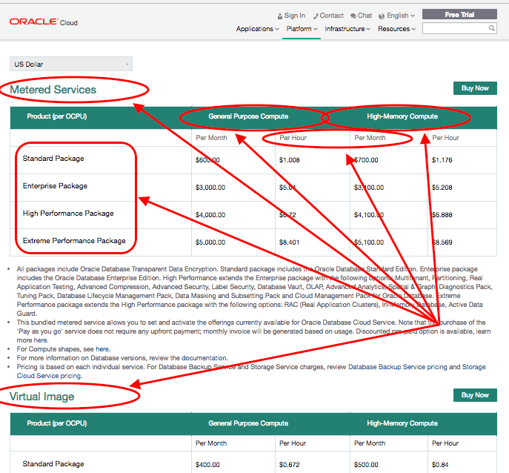Click General Purpose Compute header in Metered table
This screenshot has height=473, width=509.
pyautogui.click(x=248, y=116)
